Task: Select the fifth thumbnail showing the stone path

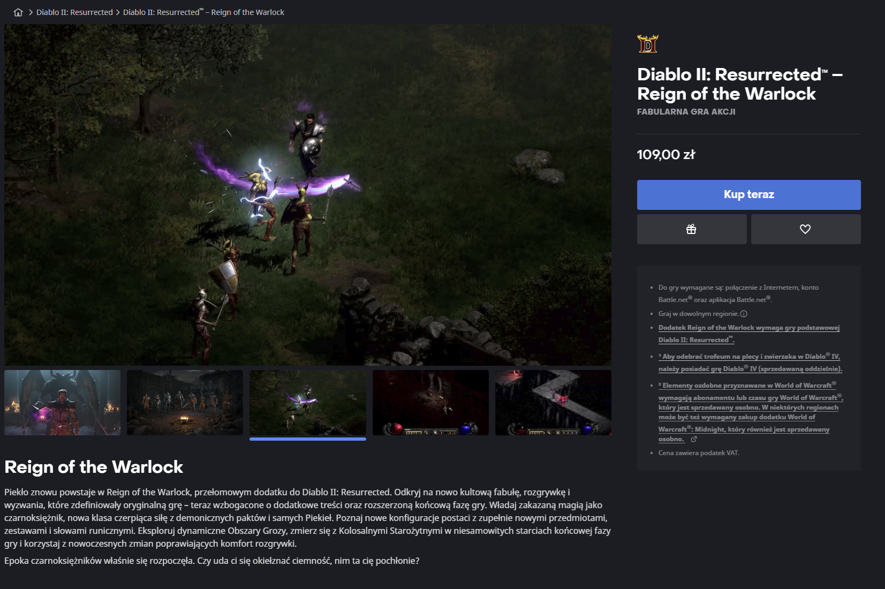Action: [553, 403]
